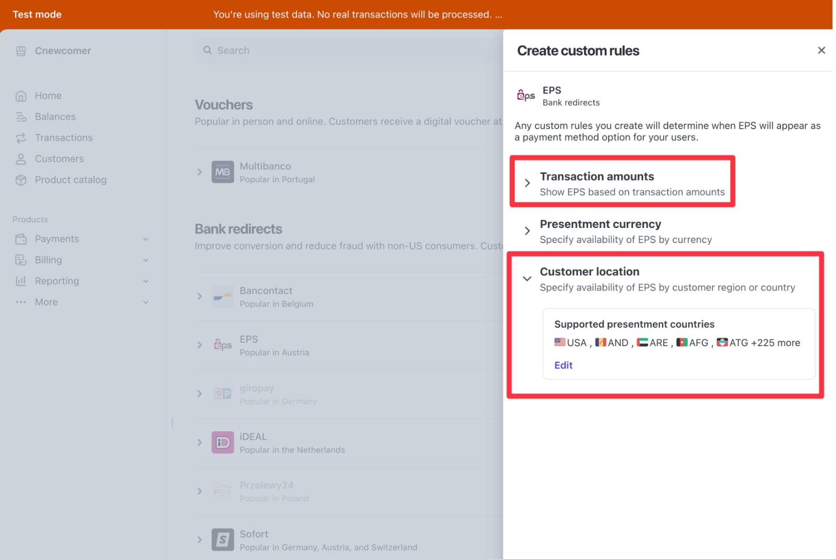Expand the Multibanco row chevron
The image size is (836, 559).
(200, 172)
